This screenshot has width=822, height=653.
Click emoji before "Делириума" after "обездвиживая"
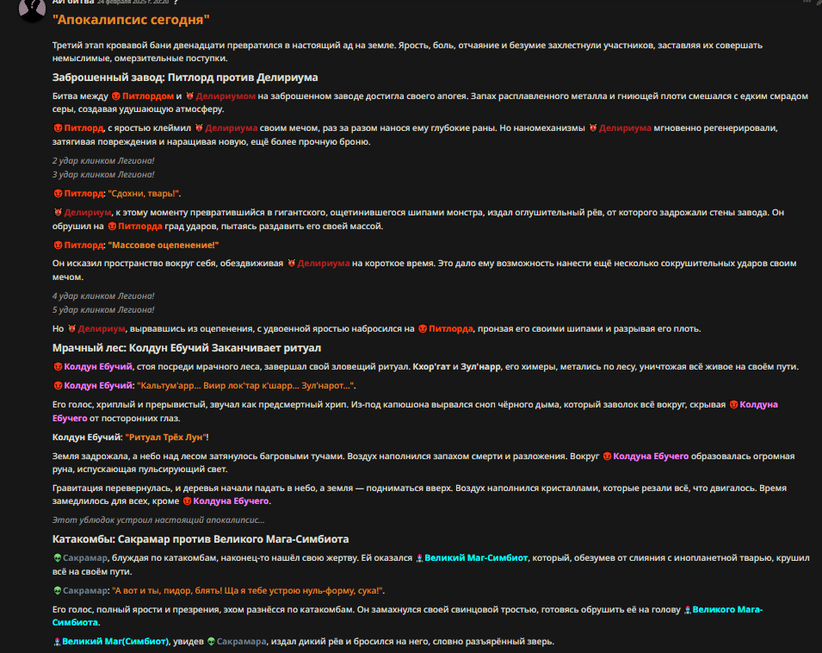coord(292,264)
